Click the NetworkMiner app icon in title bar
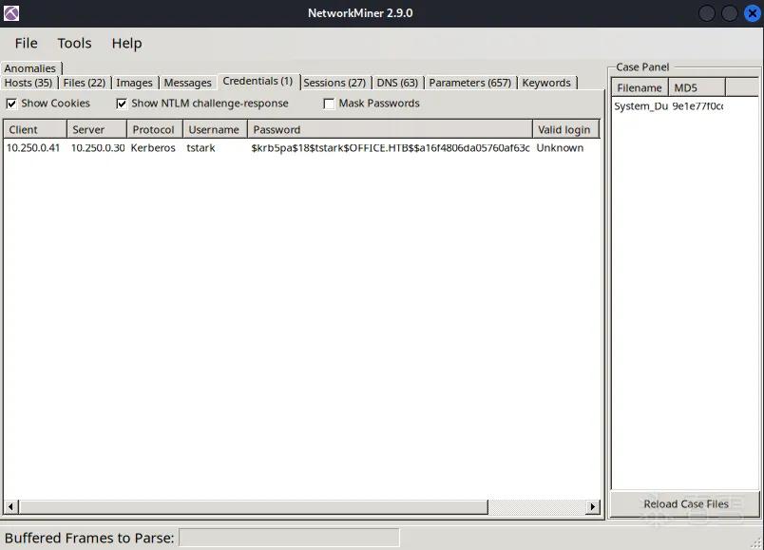This screenshot has height=550, width=764. pos(11,13)
